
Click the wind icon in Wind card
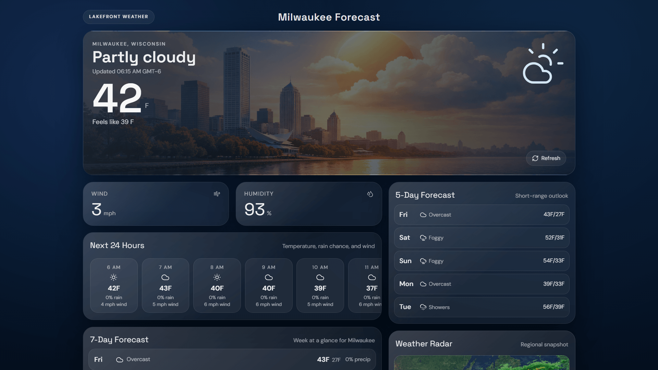217,194
